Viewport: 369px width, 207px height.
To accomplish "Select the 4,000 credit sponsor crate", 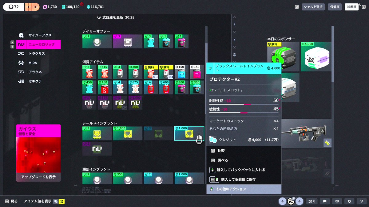I will pos(315,57).
